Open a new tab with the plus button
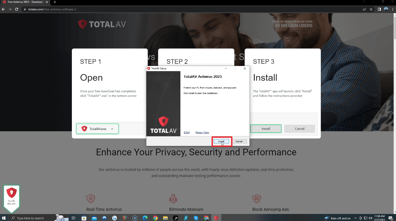The height and width of the screenshot is (221, 396). pyautogui.click(x=55, y=2)
